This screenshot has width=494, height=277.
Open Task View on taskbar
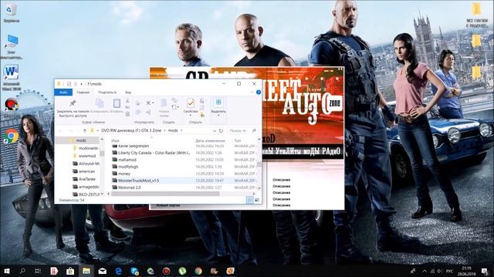click(x=38, y=271)
